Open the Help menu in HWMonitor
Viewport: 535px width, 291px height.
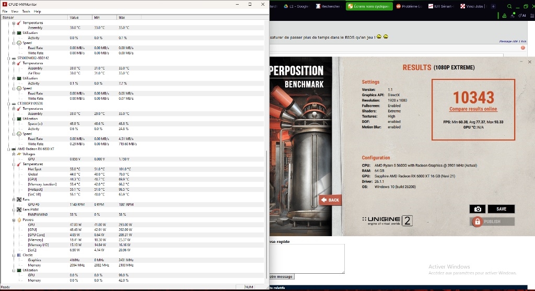[x=38, y=11]
